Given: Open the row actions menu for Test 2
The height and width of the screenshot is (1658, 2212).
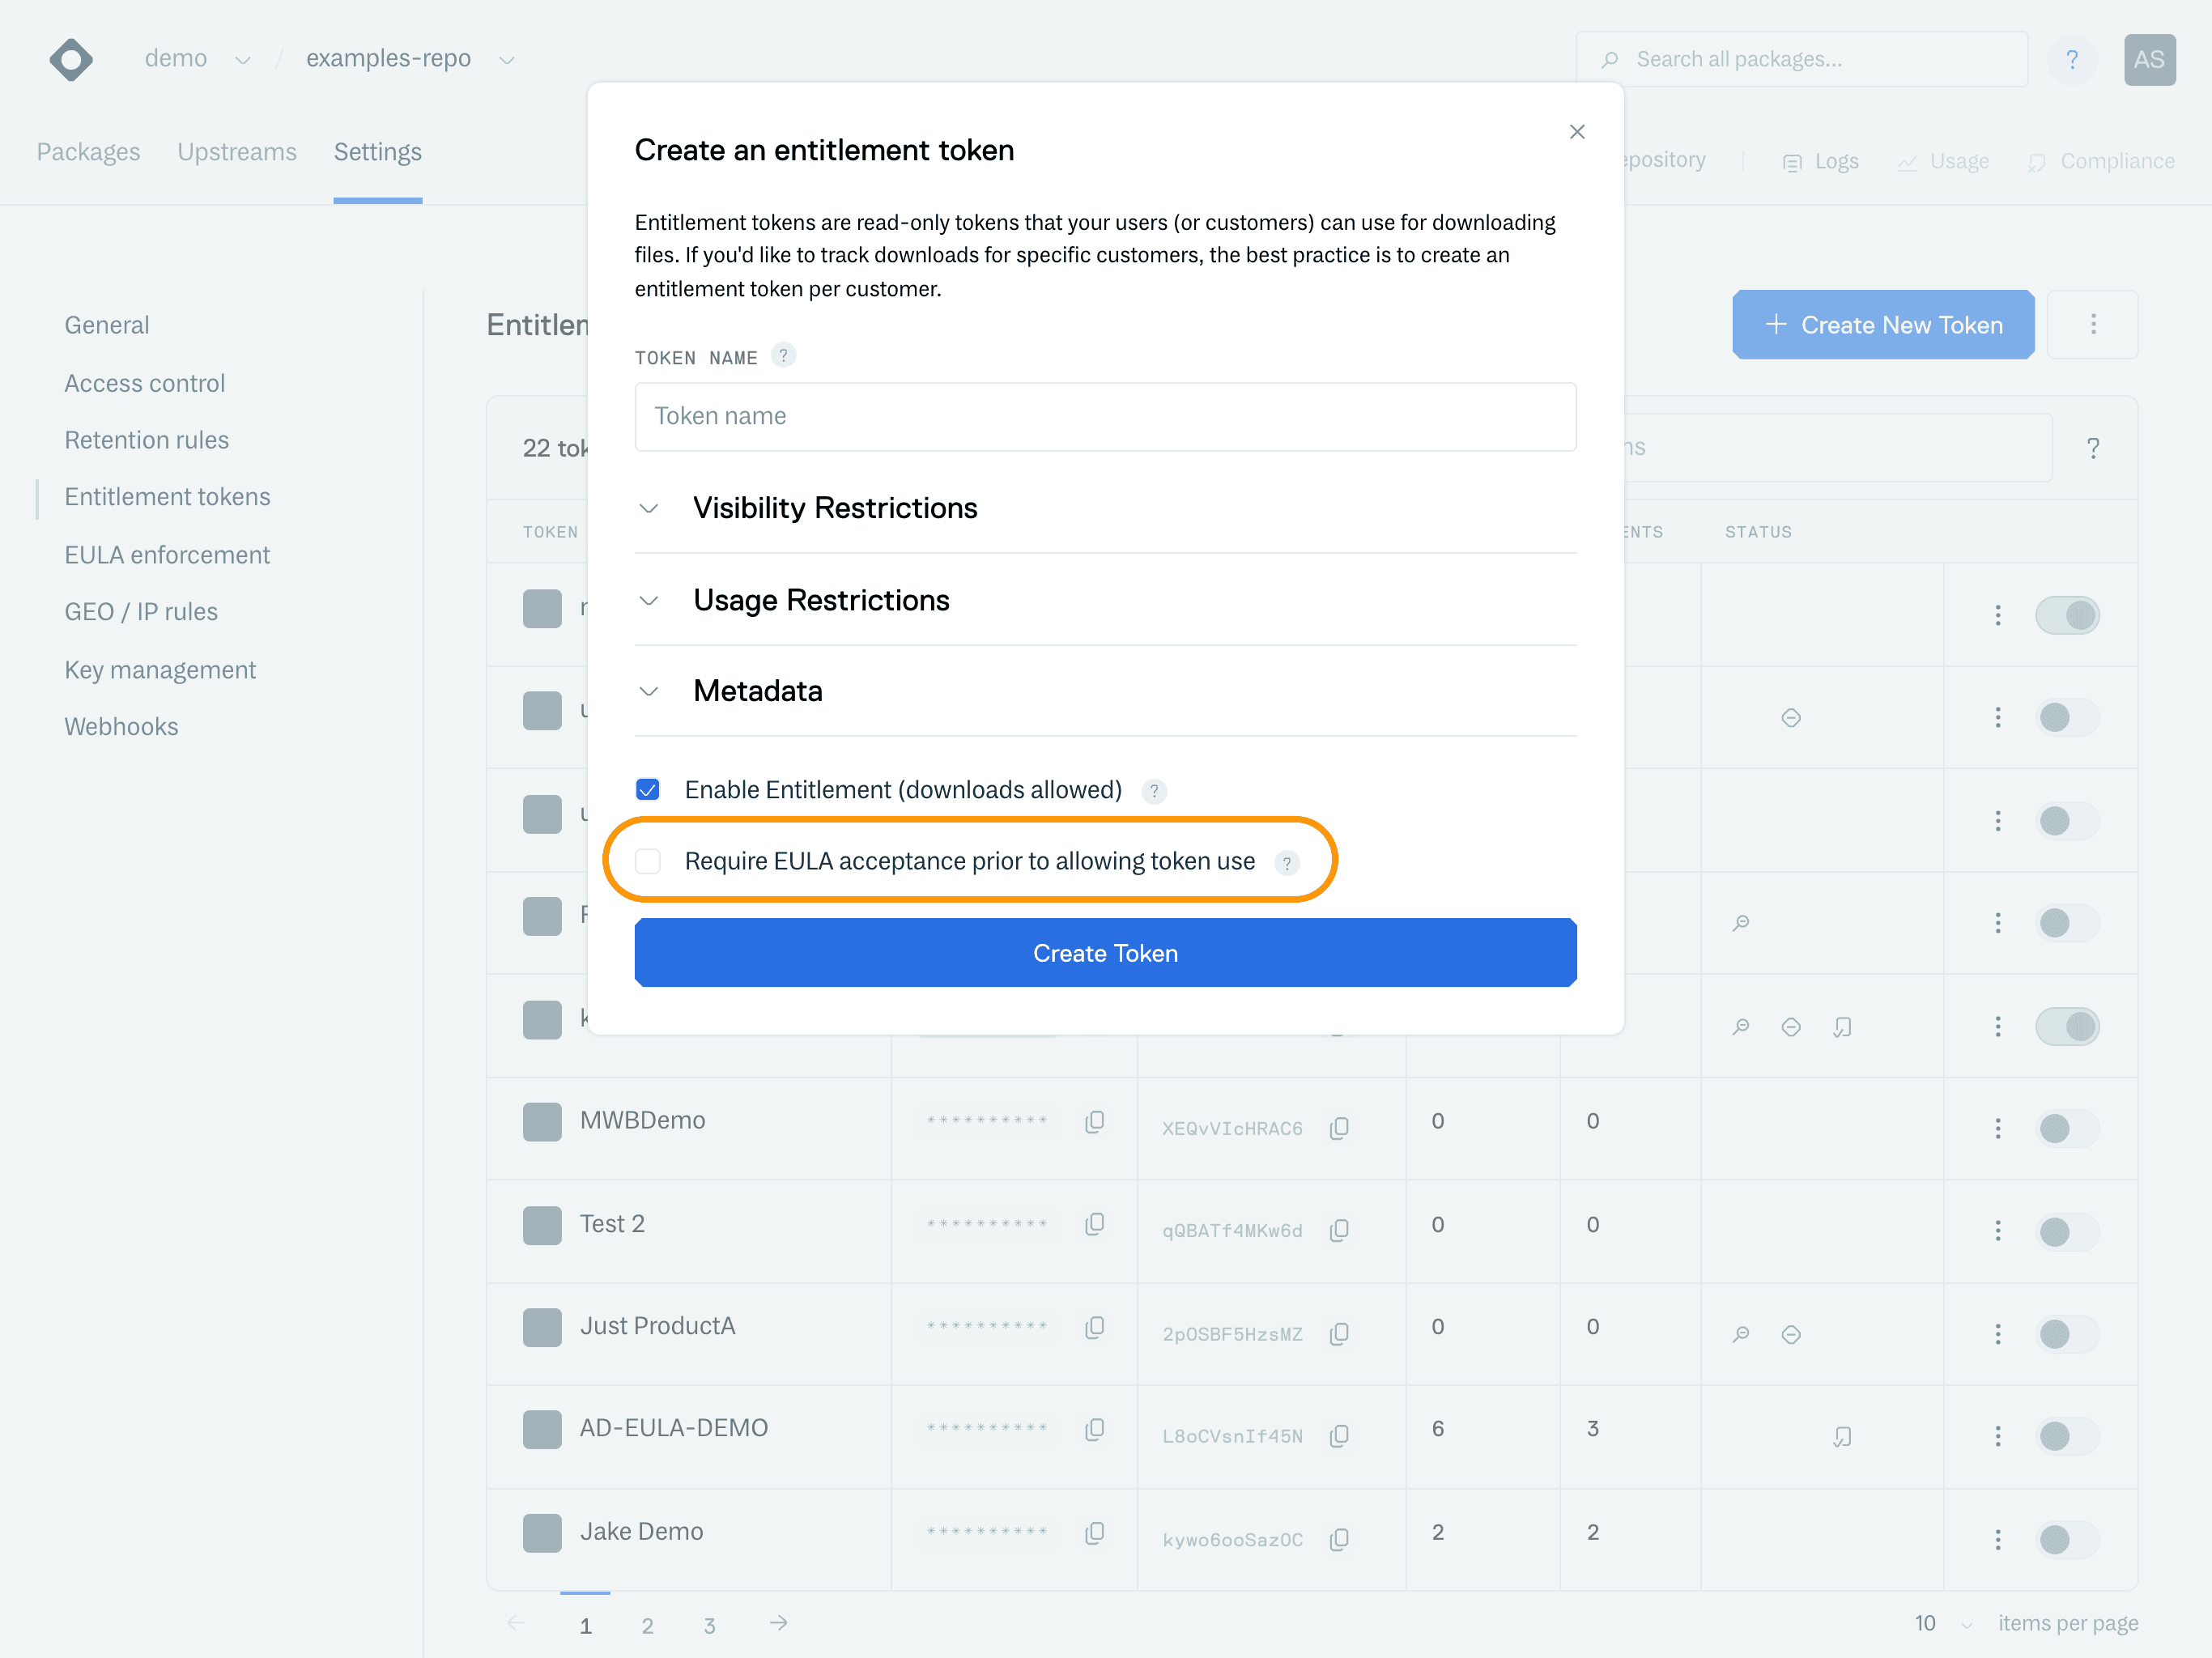Looking at the screenshot, I should (x=1997, y=1230).
